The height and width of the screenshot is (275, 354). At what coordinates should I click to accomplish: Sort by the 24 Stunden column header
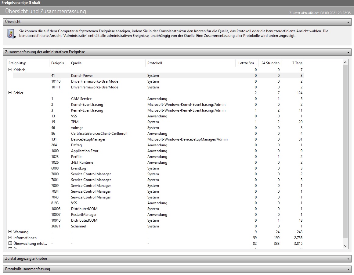[x=270, y=63]
